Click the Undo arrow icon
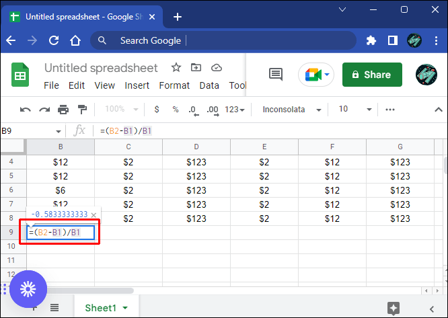This screenshot has height=318, width=448. click(x=25, y=110)
